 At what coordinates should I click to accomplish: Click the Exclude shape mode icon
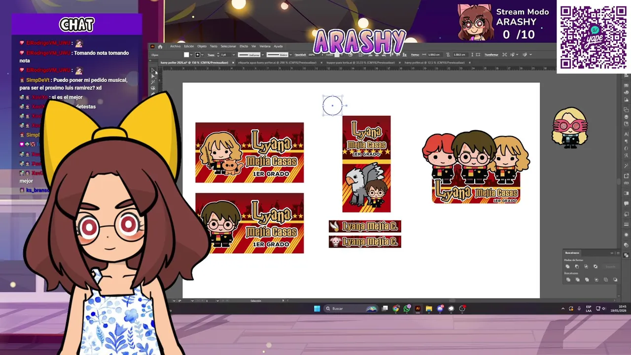point(596,266)
